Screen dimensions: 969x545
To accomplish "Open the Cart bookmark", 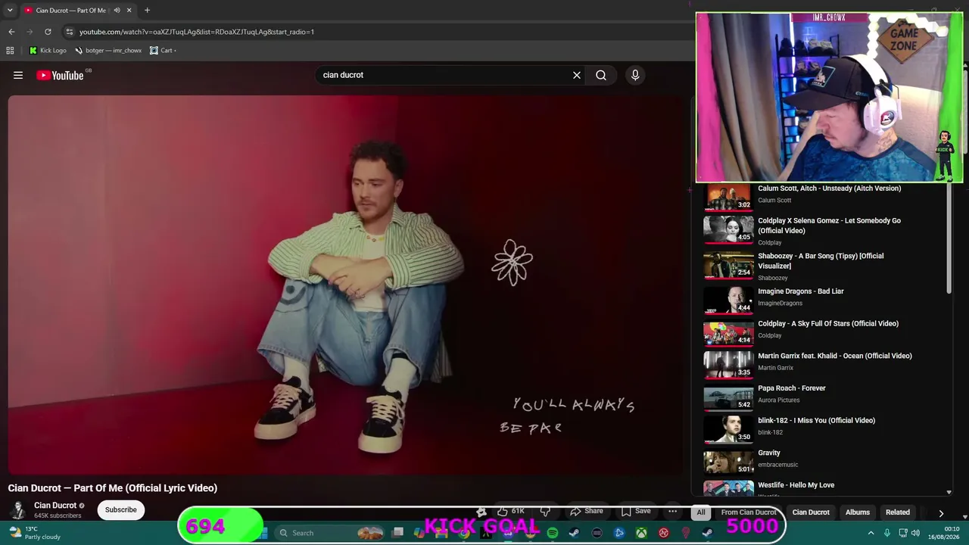I will coord(163,51).
